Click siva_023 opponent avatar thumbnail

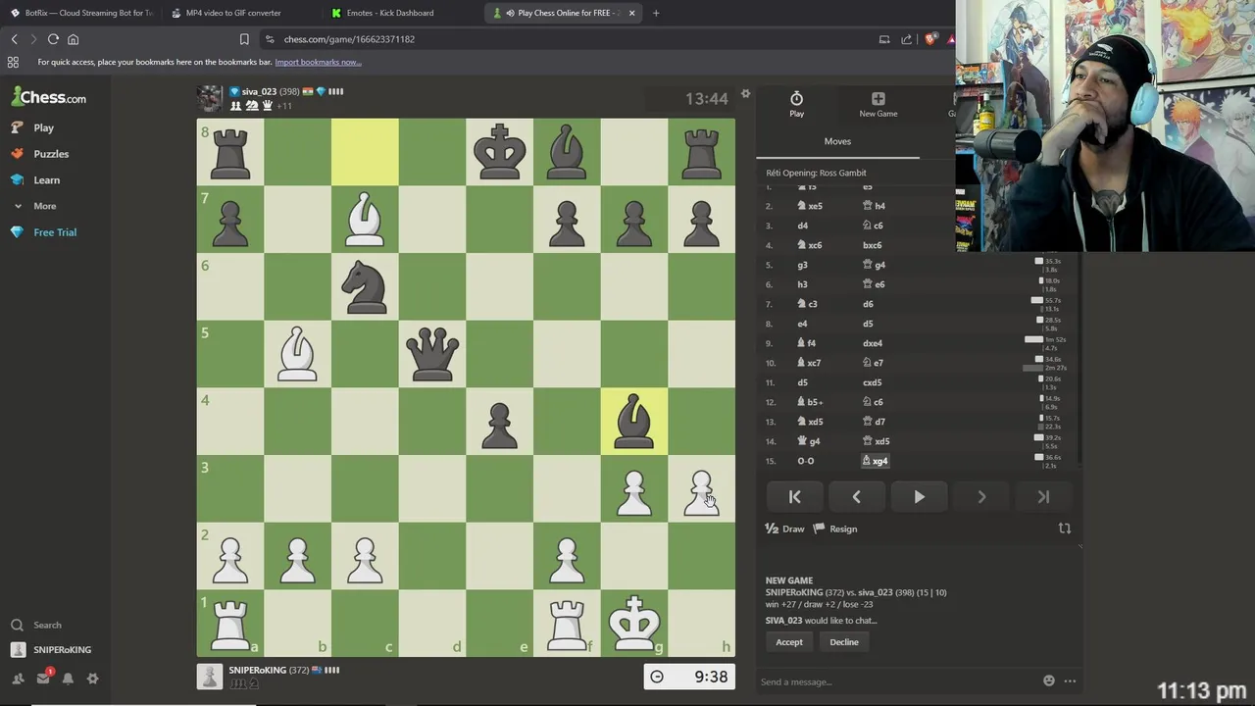210,98
